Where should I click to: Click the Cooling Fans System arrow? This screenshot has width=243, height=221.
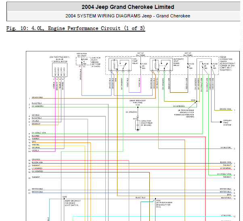pyautogui.click(x=221, y=122)
